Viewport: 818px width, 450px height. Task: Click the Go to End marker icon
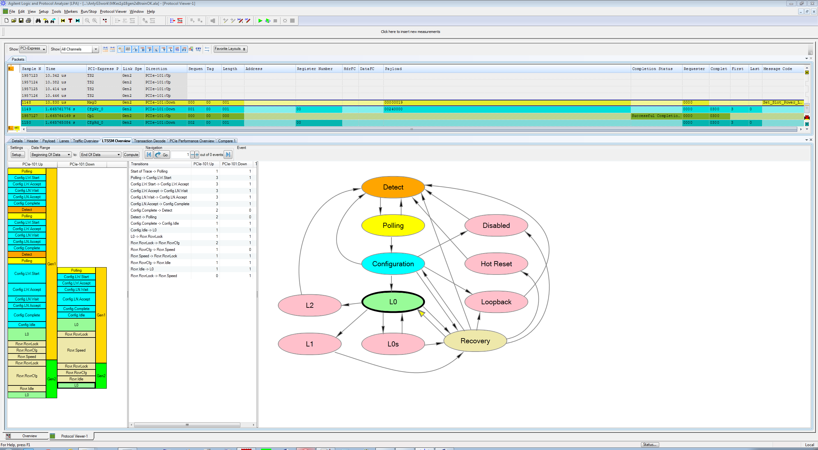pos(78,21)
